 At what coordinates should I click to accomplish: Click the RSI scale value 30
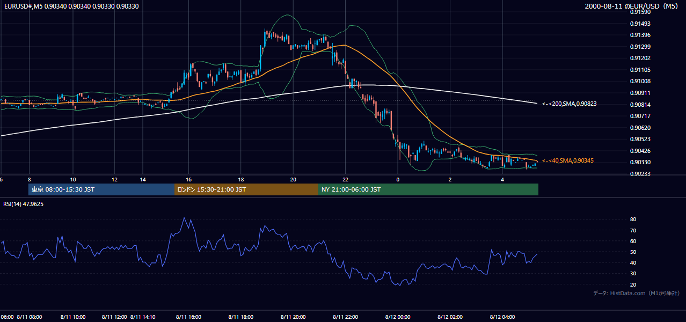coord(633,274)
